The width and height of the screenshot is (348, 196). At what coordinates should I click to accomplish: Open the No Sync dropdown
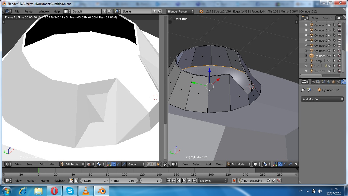213,180
